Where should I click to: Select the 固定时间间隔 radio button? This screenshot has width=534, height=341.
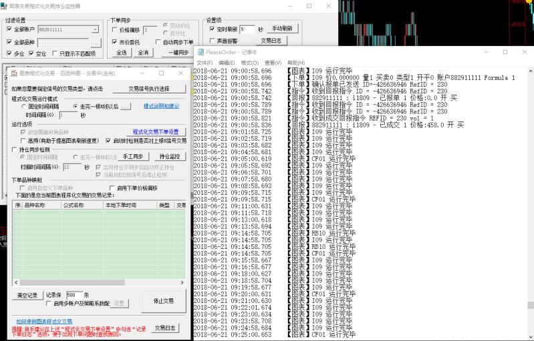tap(23, 106)
